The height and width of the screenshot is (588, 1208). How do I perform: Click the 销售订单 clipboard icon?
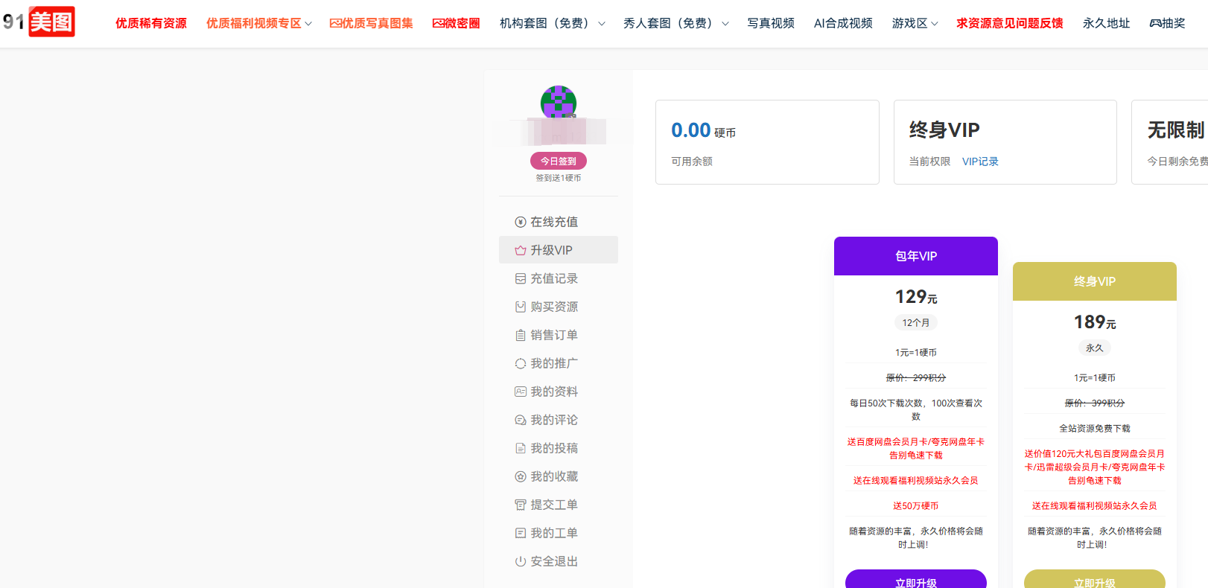(521, 335)
